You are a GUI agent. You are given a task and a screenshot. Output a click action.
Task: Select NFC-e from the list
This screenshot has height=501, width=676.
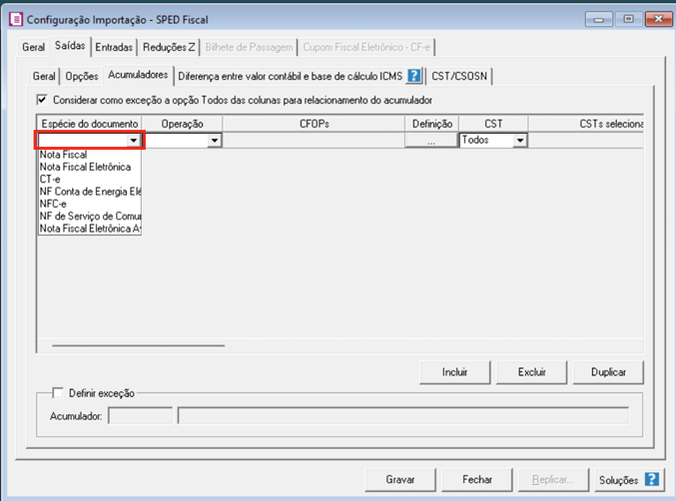[x=55, y=204]
